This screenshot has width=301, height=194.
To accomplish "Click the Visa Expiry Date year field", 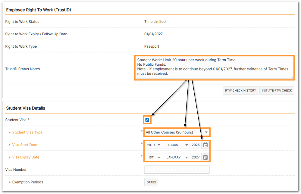I will 196,157.
